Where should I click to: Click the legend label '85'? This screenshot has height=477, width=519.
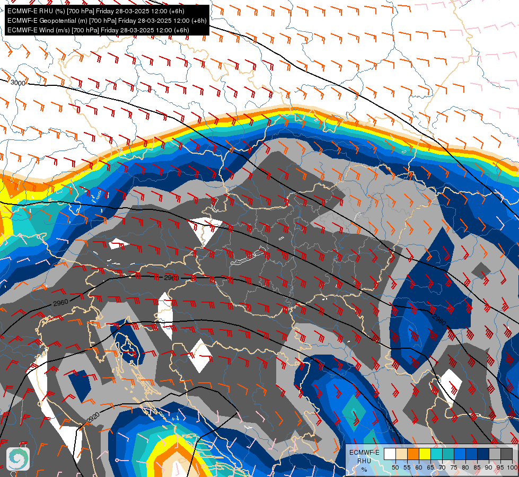click(477, 467)
